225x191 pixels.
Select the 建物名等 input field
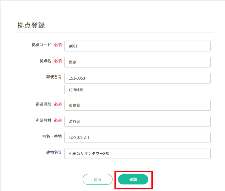[x=137, y=153]
